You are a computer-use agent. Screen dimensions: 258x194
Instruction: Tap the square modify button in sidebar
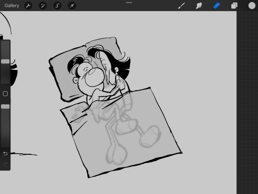click(5, 94)
